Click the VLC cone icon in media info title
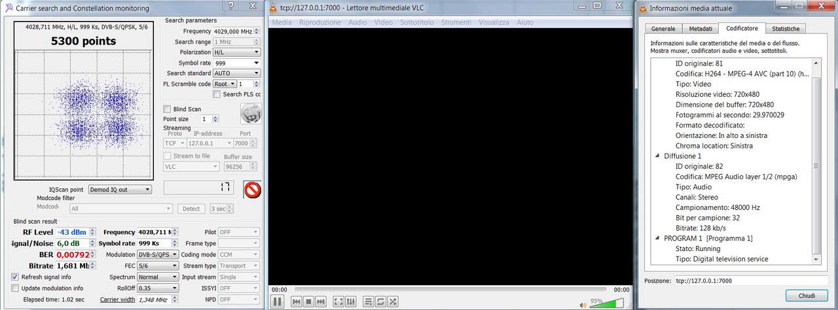This screenshot has width=838, height=310. pos(642,8)
